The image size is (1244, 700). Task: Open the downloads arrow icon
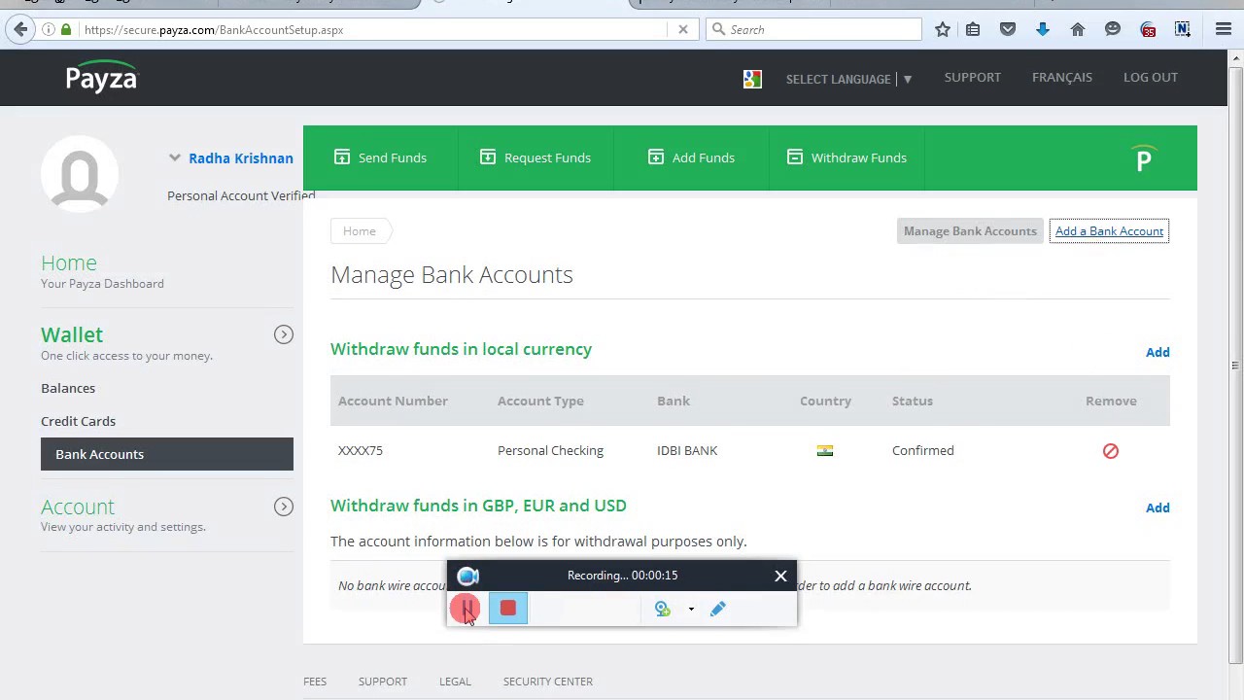tap(1043, 29)
